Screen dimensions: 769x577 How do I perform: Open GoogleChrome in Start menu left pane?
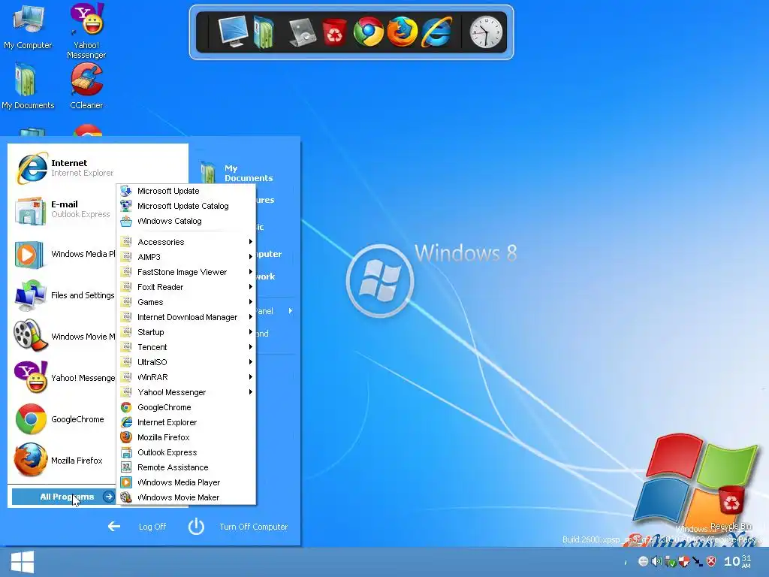(x=64, y=419)
